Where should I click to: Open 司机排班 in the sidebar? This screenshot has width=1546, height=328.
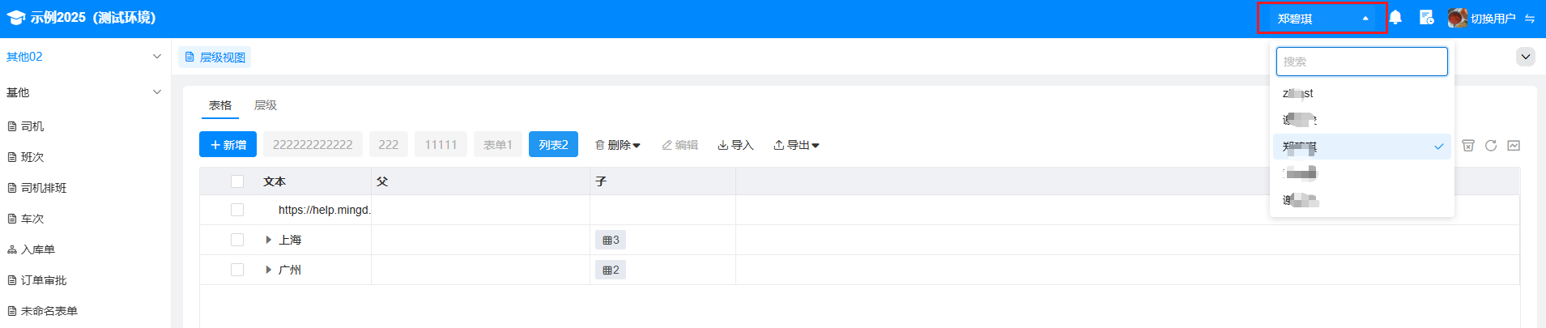click(x=44, y=188)
